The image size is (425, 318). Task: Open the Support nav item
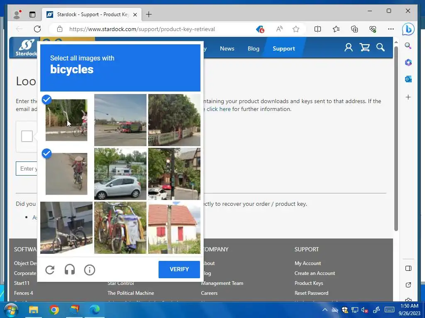click(x=284, y=49)
